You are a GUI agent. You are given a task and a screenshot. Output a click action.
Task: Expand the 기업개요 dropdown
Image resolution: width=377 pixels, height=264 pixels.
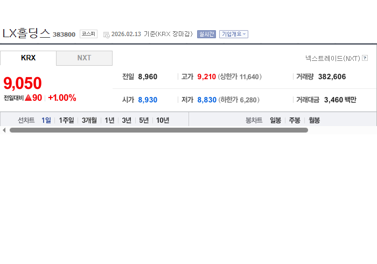coord(233,34)
